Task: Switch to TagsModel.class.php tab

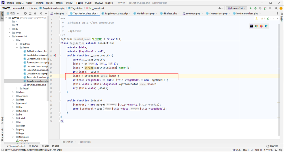Action: coord(116,14)
